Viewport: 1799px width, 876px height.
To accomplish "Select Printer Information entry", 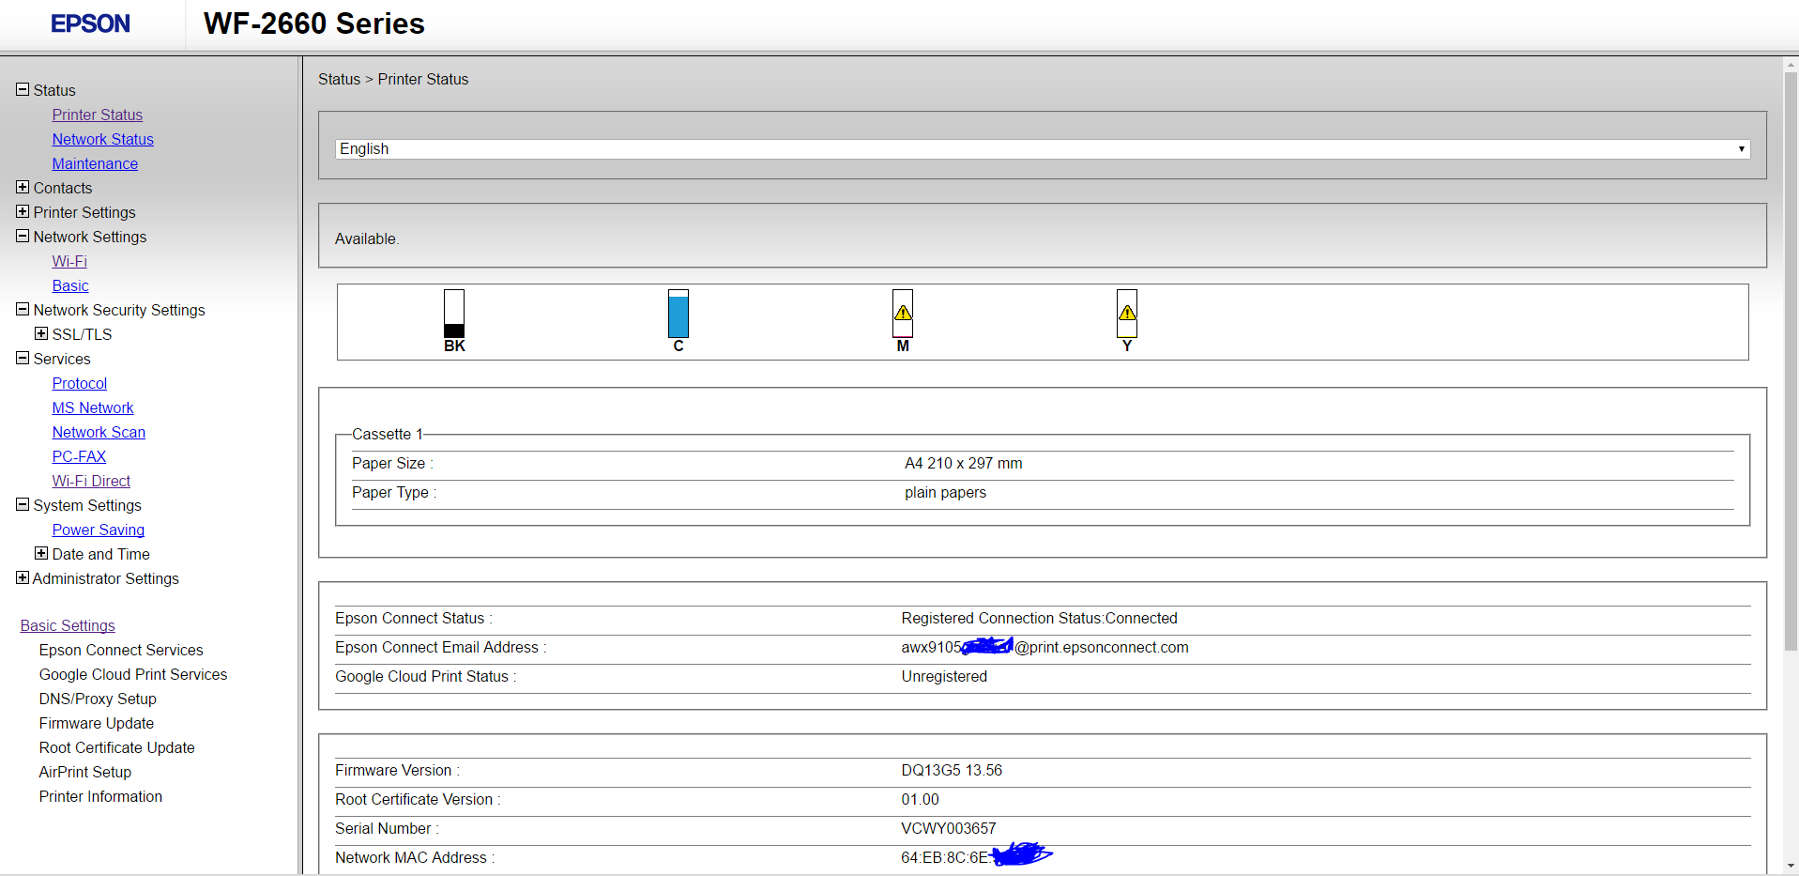I will (x=100, y=796).
